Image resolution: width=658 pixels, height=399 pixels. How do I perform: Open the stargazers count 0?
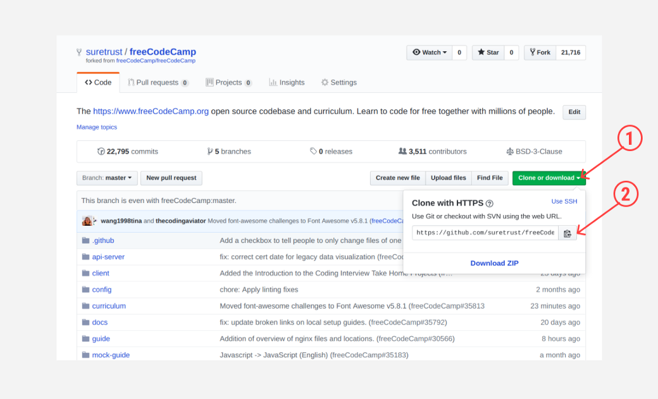tap(511, 52)
